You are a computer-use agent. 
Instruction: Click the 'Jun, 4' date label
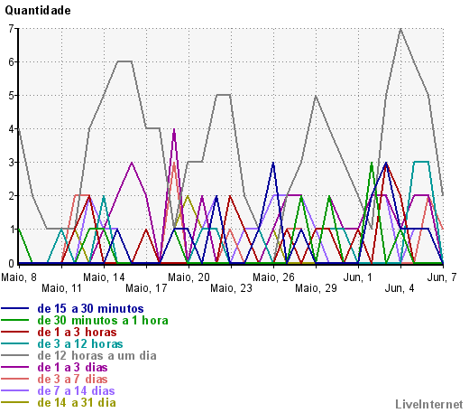(x=400, y=288)
